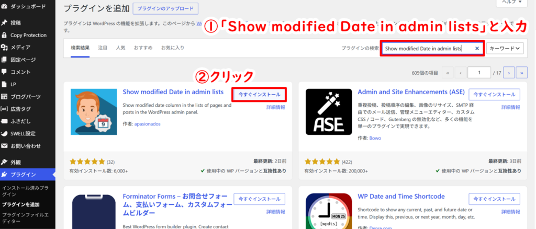
Task: Open the Forminator Forms plugin thumbnail
Action: coord(94,211)
